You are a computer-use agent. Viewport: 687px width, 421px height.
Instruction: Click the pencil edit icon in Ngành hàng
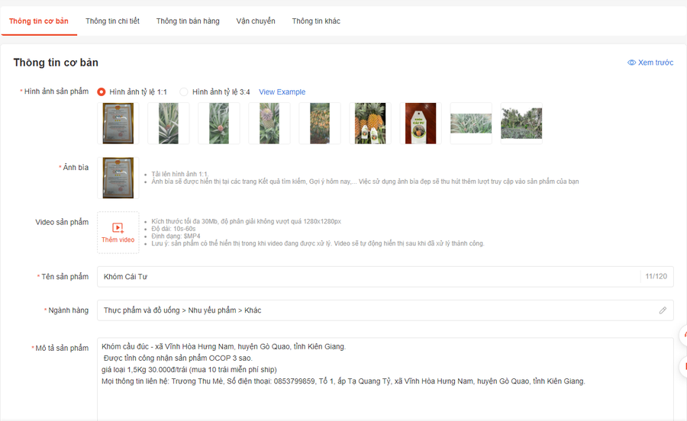[x=663, y=310]
